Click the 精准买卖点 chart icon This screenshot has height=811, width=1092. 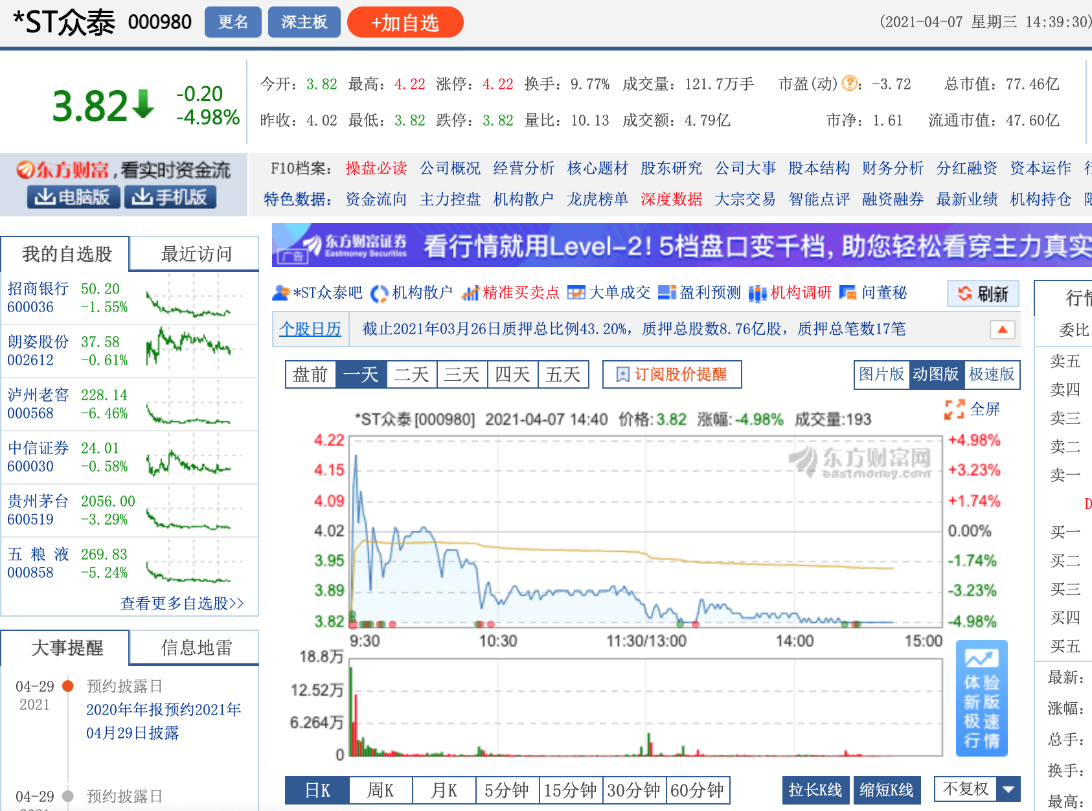[x=470, y=293]
